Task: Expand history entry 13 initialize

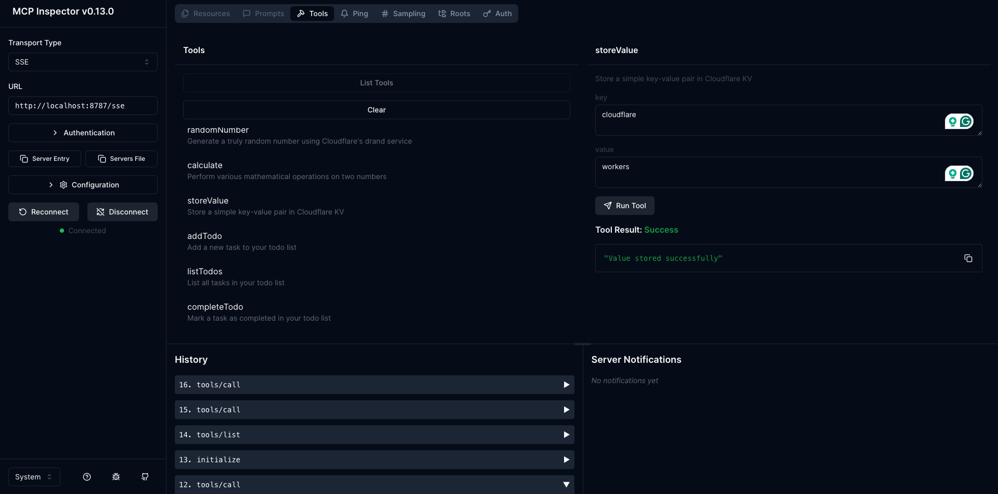Action: pos(375,460)
